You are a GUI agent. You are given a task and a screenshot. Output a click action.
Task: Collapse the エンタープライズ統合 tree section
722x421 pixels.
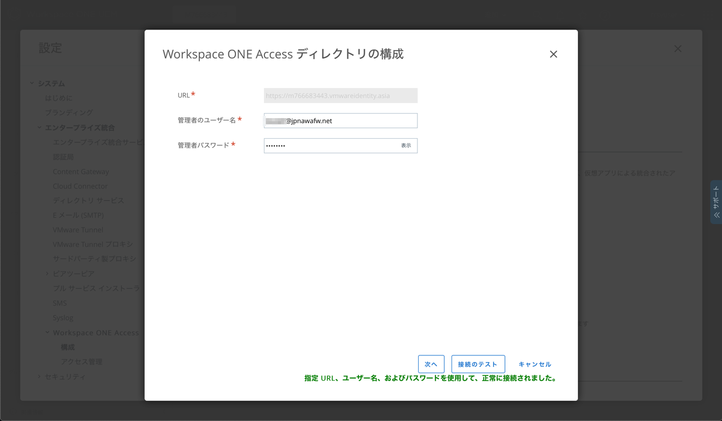[40, 128]
